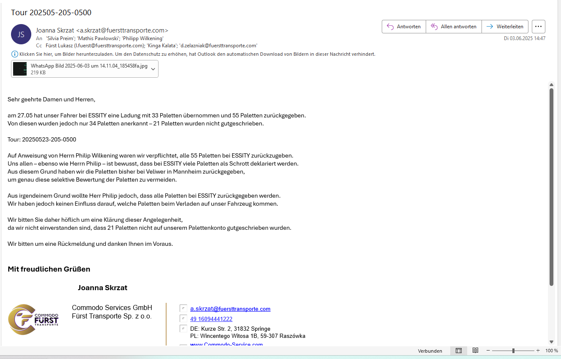
Task: Click blocked image placeholder beside phone number
Action: (183, 319)
